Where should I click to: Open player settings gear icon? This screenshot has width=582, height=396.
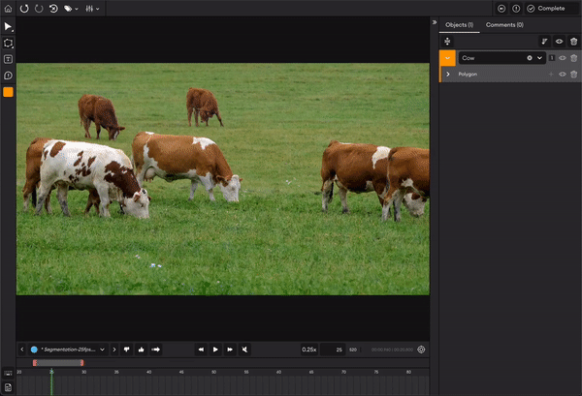pyautogui.click(x=421, y=349)
